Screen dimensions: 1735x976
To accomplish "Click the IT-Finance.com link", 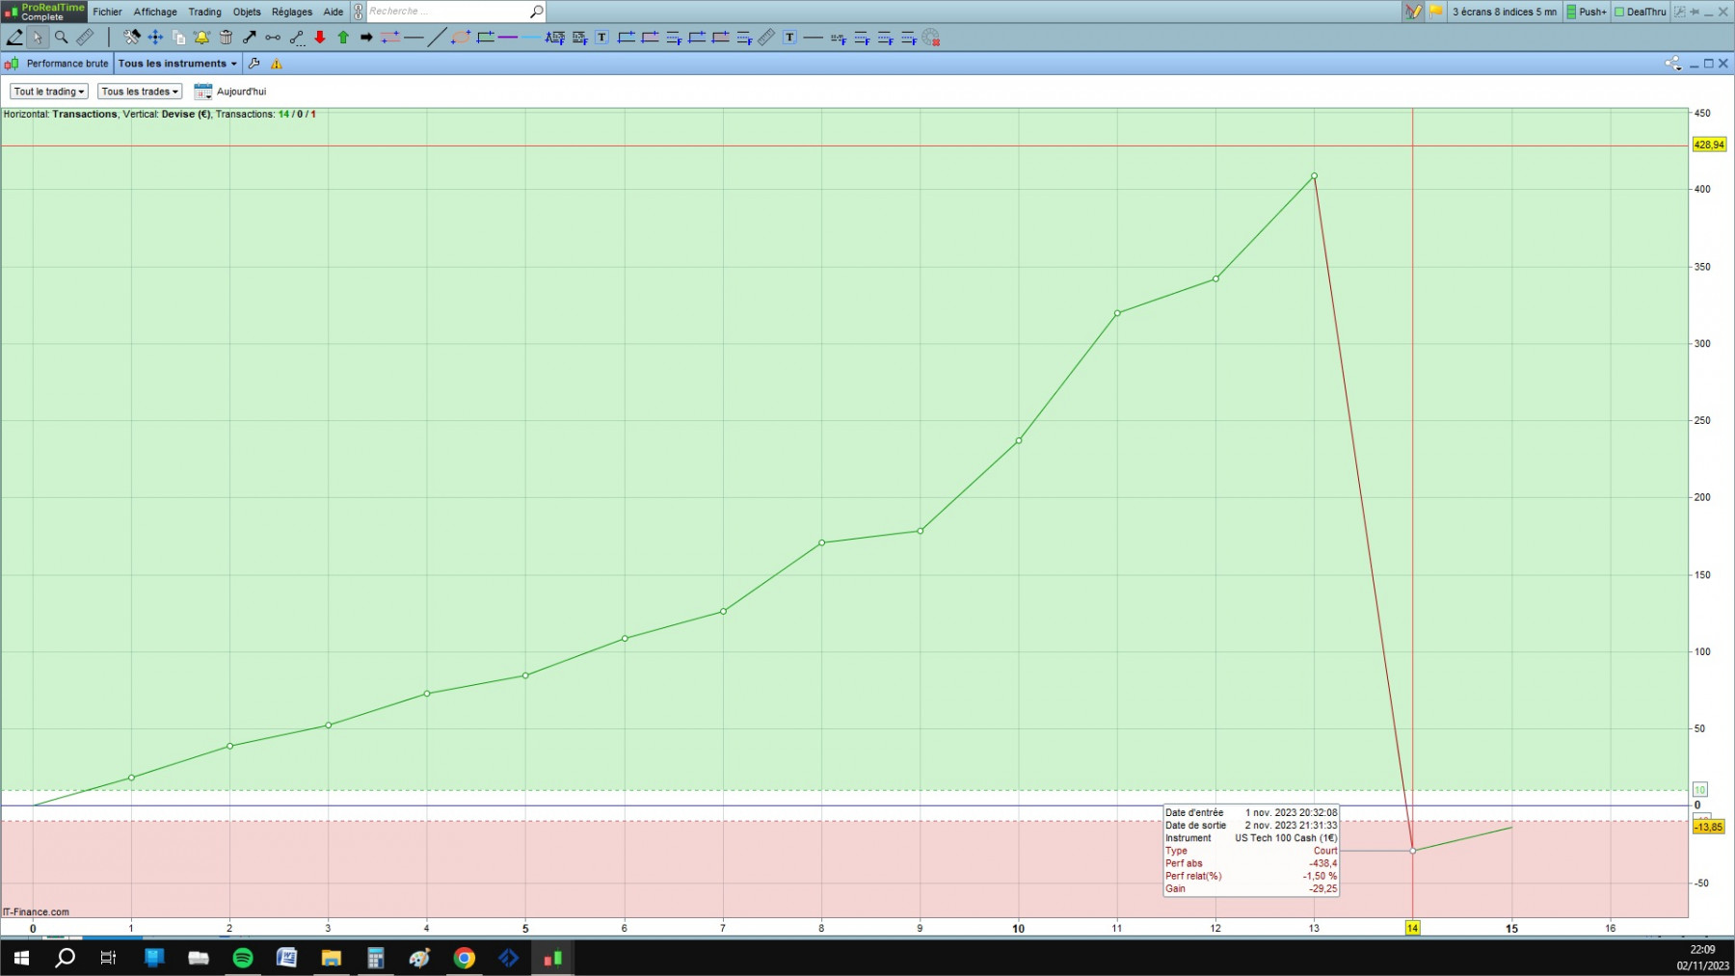I will [x=36, y=911].
